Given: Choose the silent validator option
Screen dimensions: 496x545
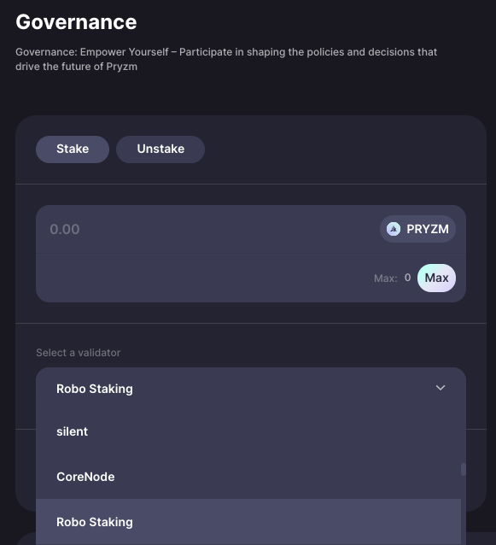Looking at the screenshot, I should 248,431.
